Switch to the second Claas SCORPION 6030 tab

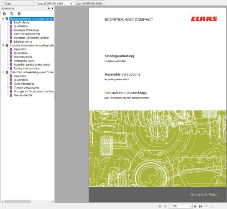point(90,3)
